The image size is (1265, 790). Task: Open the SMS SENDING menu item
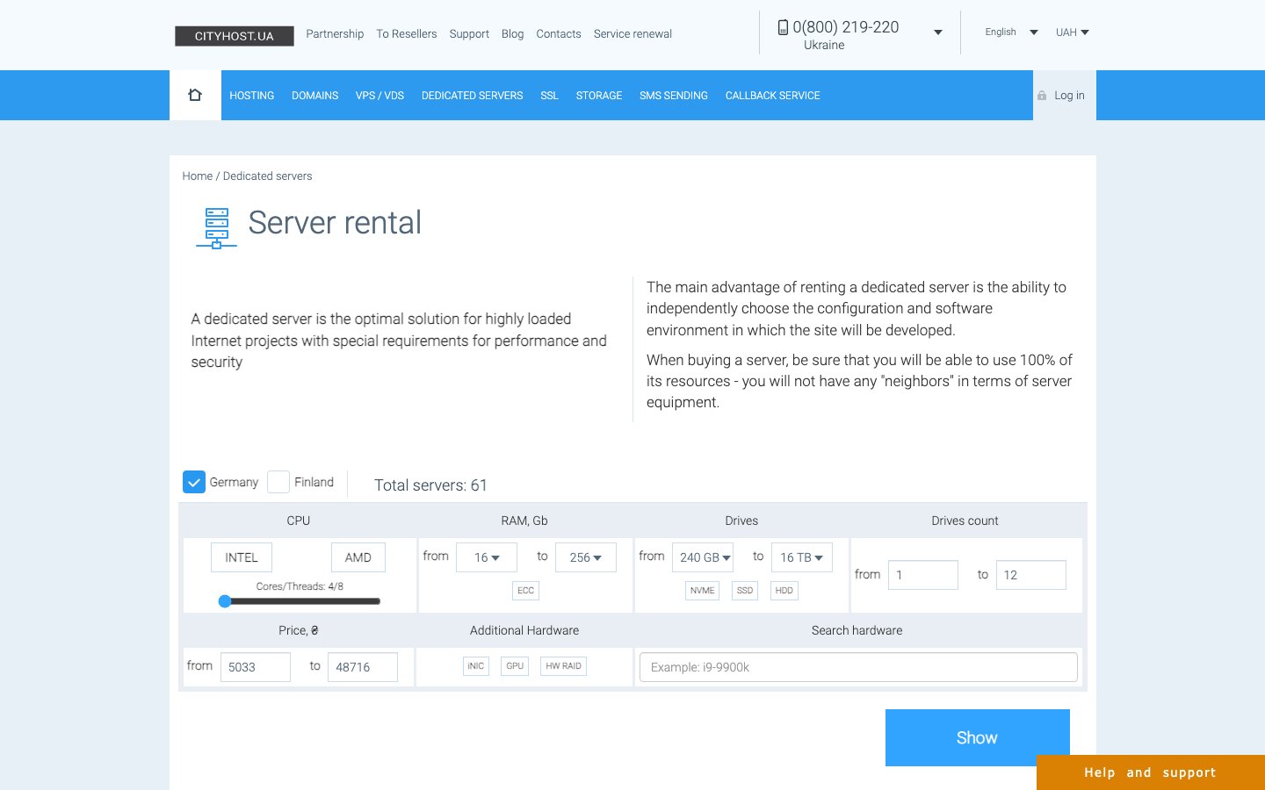(x=674, y=96)
